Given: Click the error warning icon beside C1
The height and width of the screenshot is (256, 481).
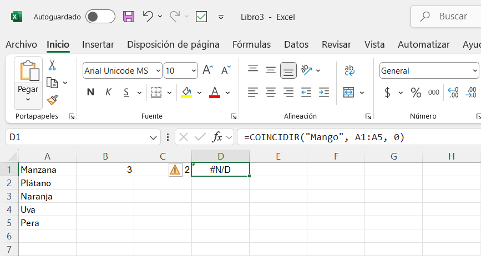Looking at the screenshot, I should point(175,170).
